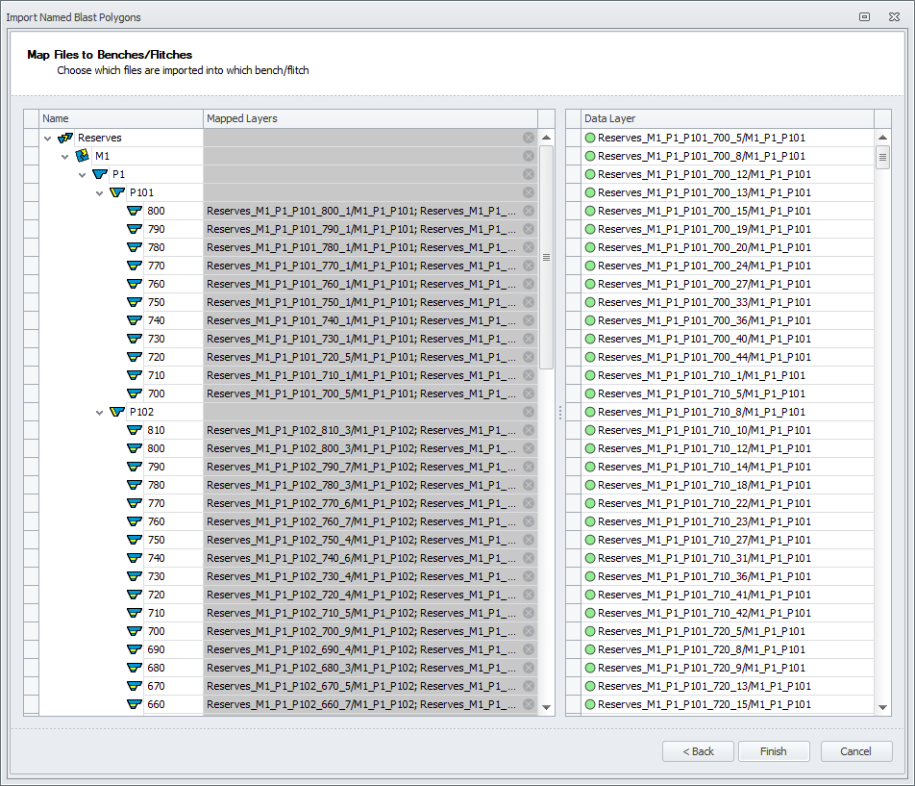Clear mapped layers for P101 bench 700
915x786 pixels.
(528, 393)
